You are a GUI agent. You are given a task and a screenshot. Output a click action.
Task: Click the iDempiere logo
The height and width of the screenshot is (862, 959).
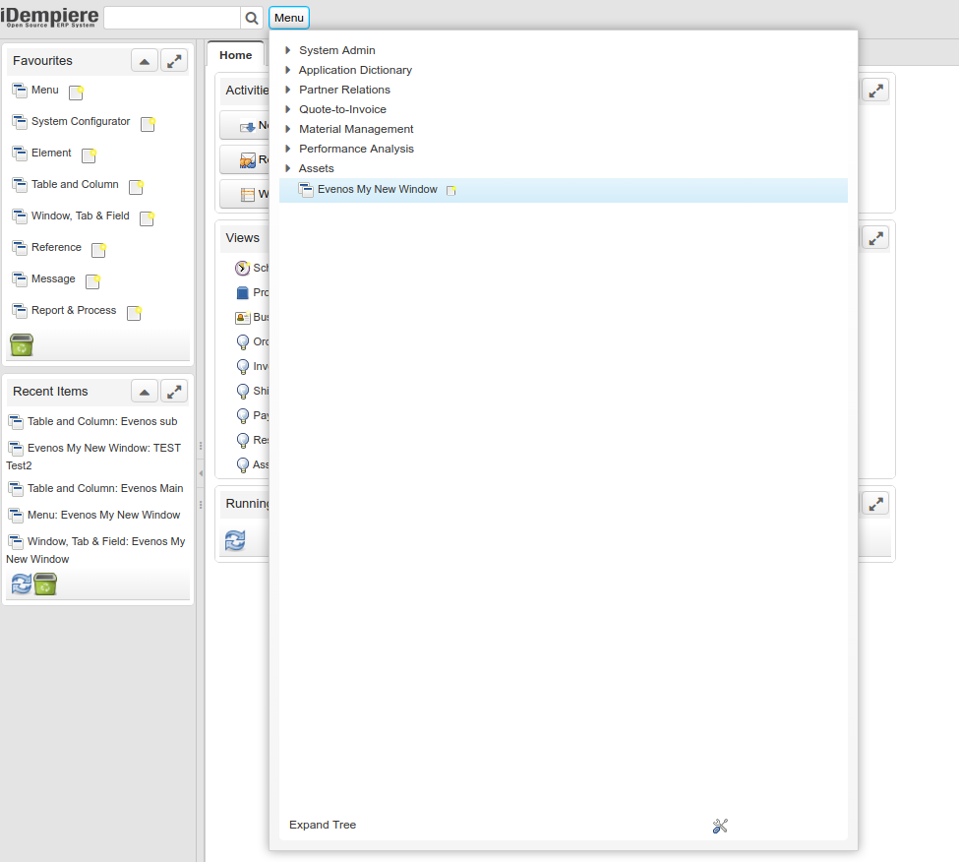(x=50, y=17)
